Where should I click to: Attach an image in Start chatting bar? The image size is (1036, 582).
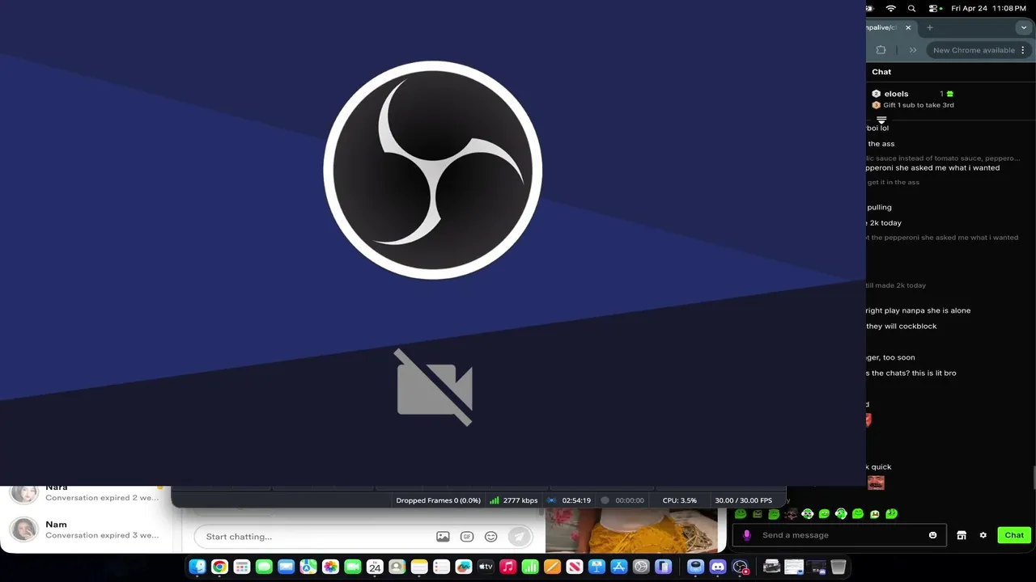pyautogui.click(x=443, y=537)
